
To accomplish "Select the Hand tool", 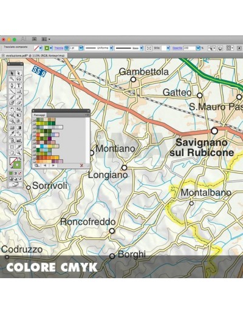I will tap(12, 152).
